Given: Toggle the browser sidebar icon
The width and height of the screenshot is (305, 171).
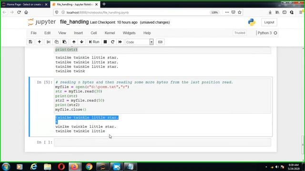Looking at the screenshot, I should click(x=285, y=12).
